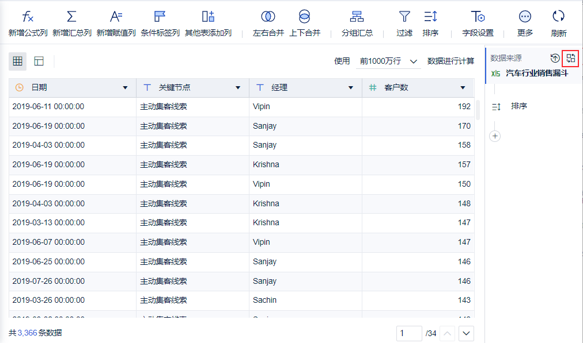
Task: Select cell 2019-06-11 00:00:00
Action: click(x=73, y=107)
